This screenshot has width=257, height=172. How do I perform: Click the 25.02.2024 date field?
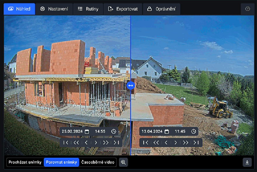pos(72,131)
